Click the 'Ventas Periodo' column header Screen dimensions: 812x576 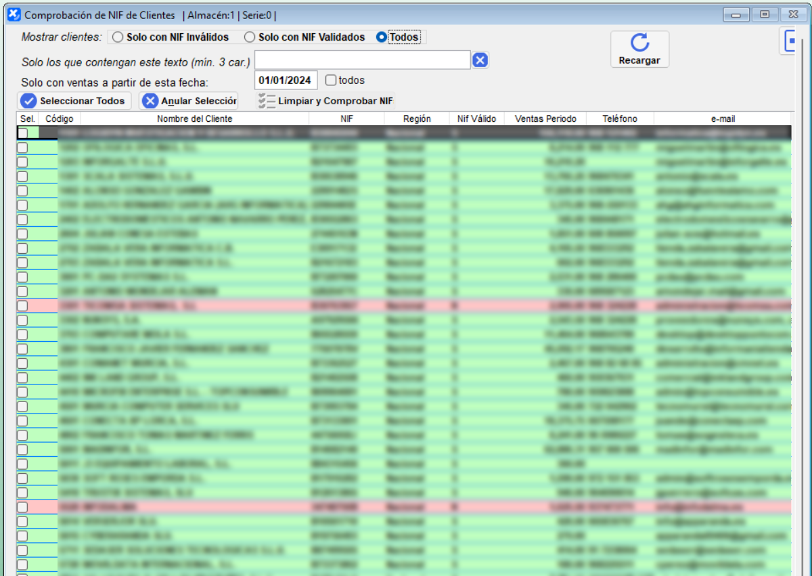pos(545,118)
